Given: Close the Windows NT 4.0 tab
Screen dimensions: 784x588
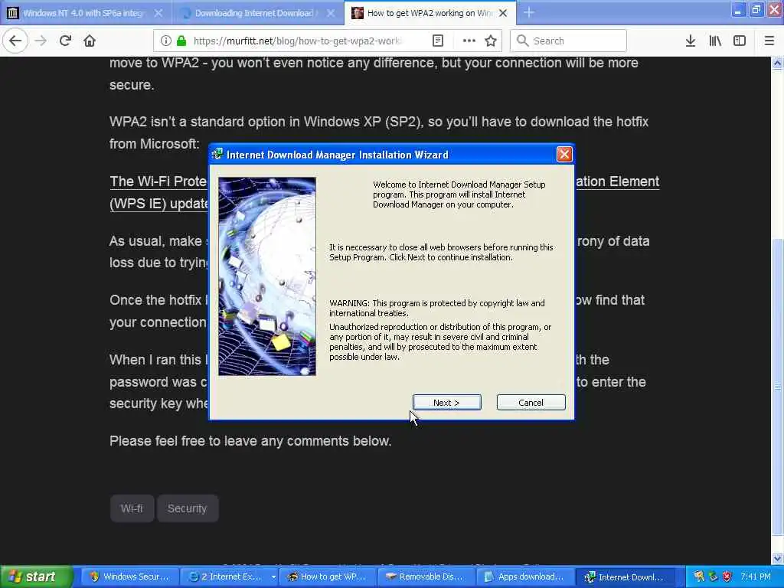Looking at the screenshot, I should coord(158,13).
